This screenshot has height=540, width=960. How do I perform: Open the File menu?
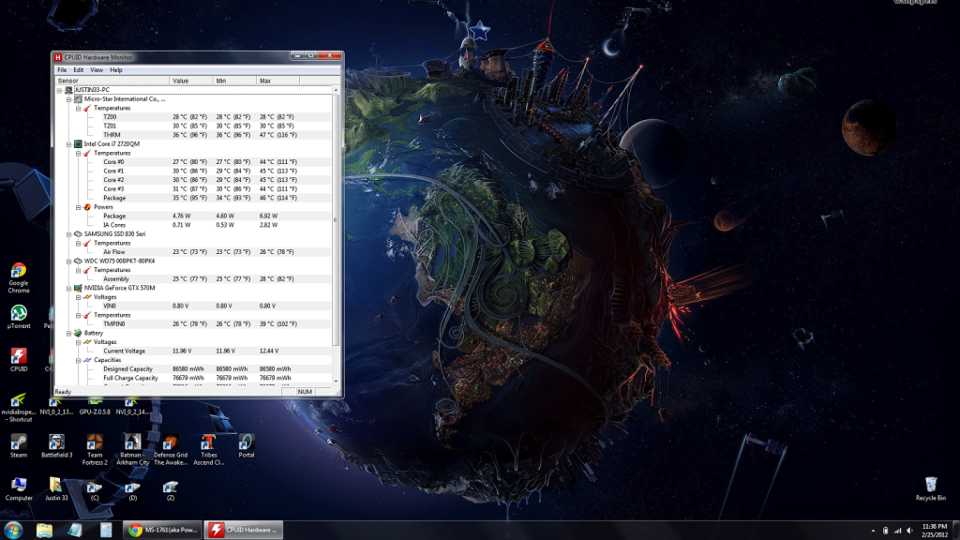pos(62,69)
